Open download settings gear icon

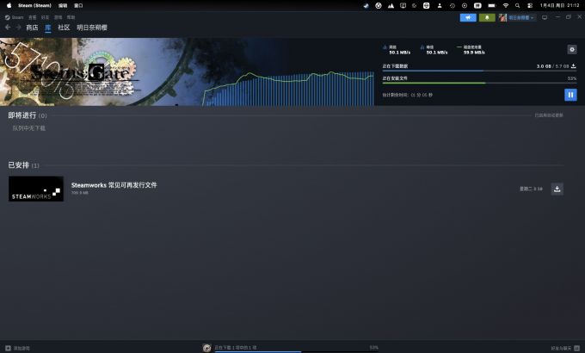[572, 49]
